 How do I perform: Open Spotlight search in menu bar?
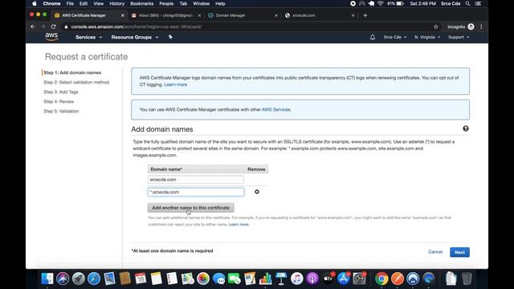467,3
